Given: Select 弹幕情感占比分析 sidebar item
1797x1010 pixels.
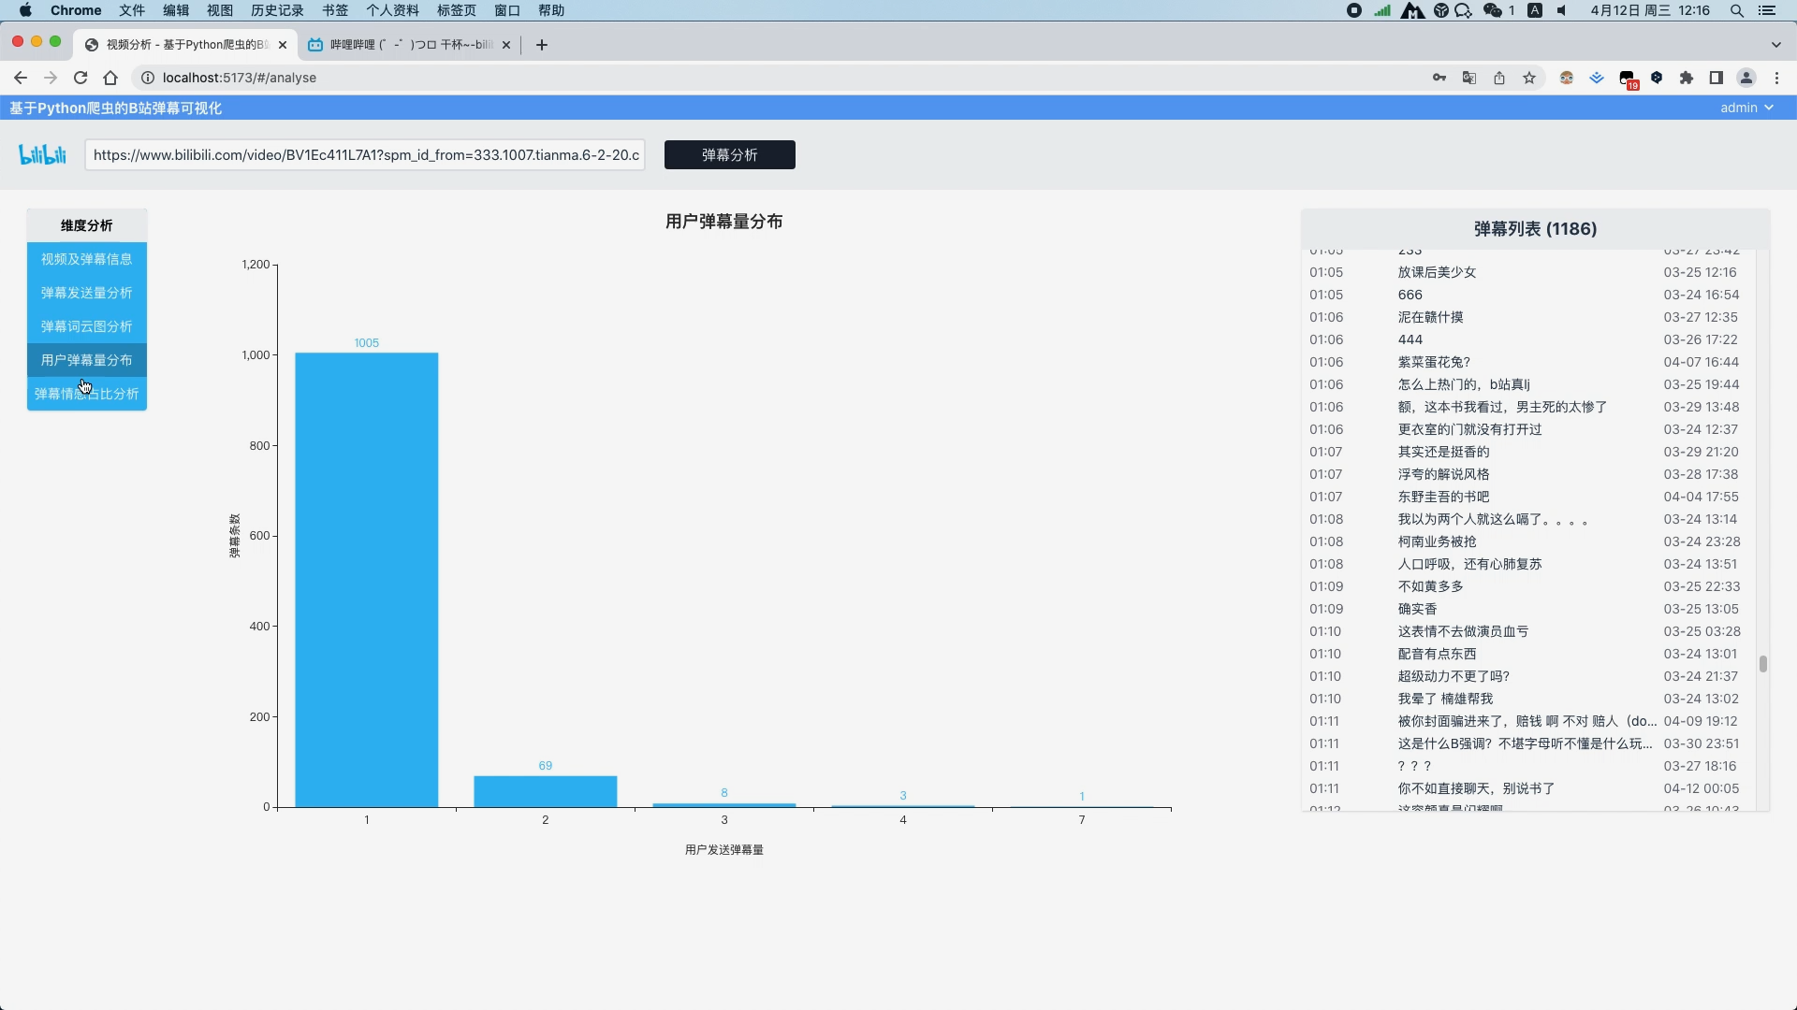Looking at the screenshot, I should click(x=87, y=394).
